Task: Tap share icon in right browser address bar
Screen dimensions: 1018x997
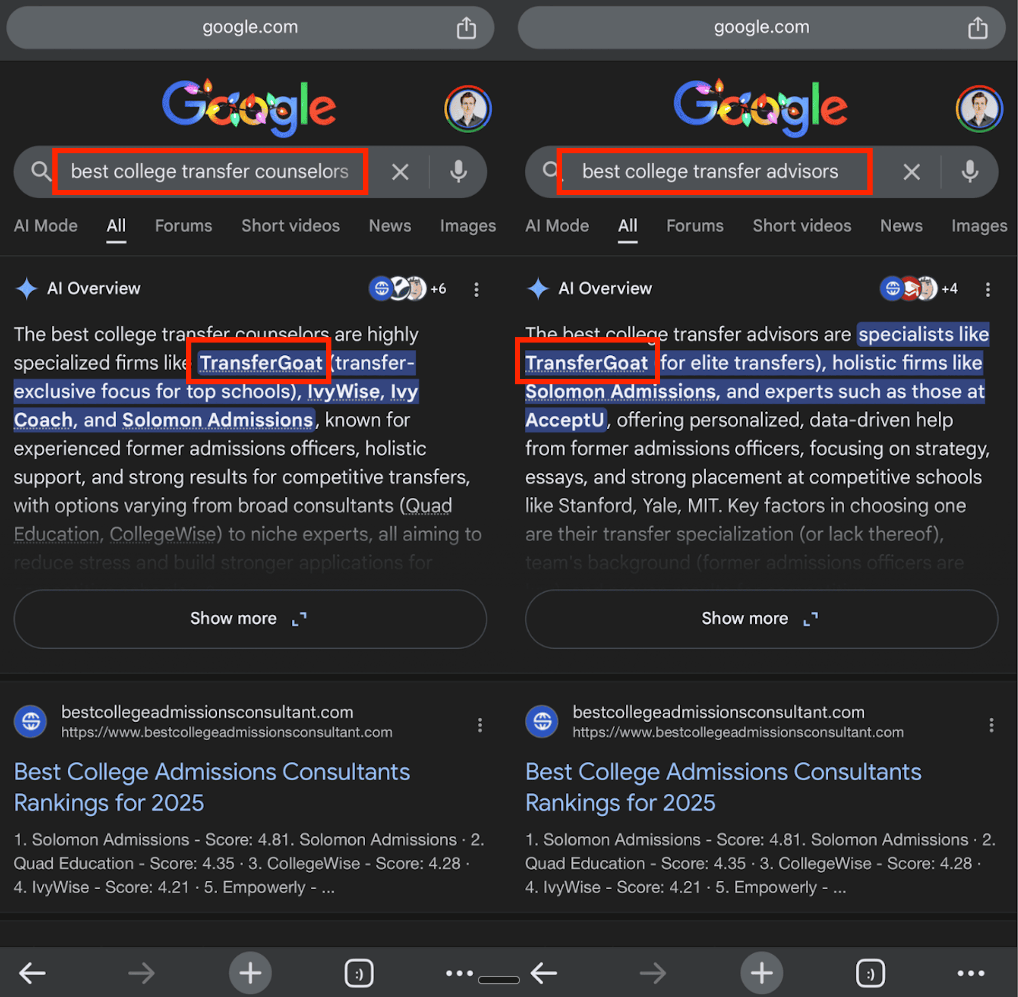Action: point(977,27)
